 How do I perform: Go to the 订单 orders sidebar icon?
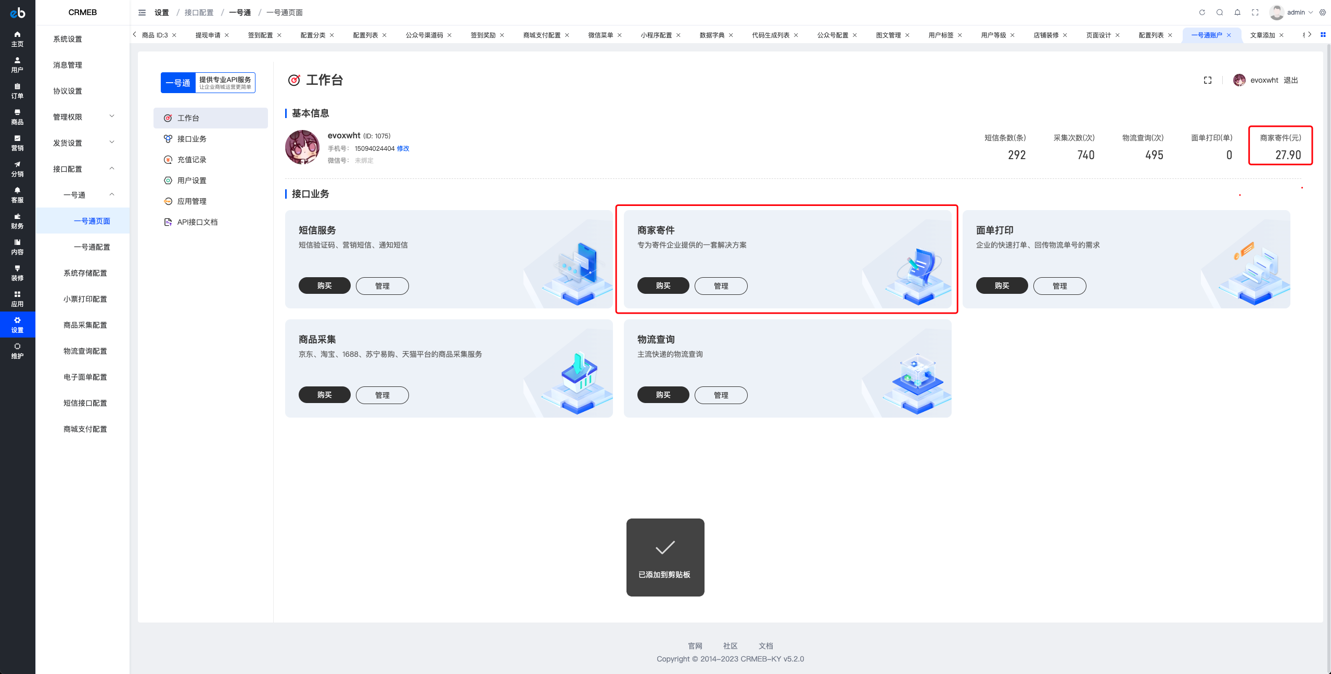click(17, 91)
